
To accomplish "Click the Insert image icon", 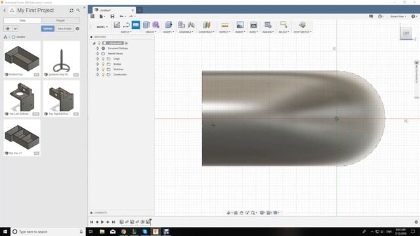I will point(240,25).
